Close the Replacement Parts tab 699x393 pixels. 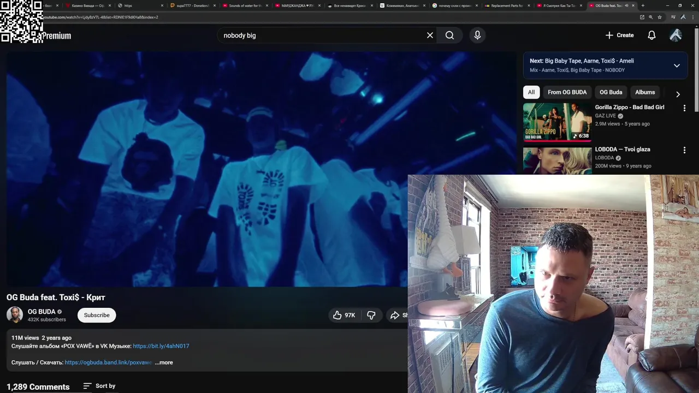(x=529, y=5)
